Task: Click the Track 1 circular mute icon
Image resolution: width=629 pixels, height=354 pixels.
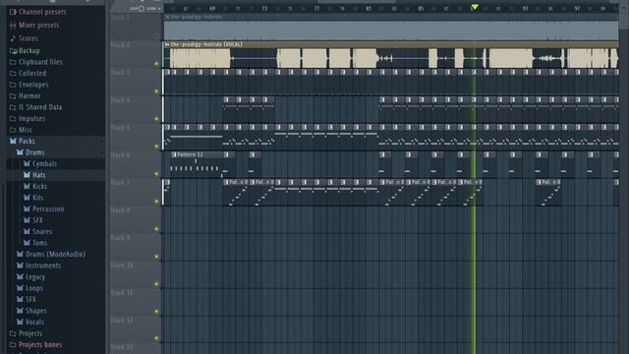Action: pos(156,36)
